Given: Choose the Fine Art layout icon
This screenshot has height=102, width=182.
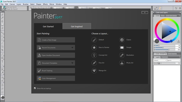Looking at the screenshot, I should pyautogui.click(x=94, y=63).
